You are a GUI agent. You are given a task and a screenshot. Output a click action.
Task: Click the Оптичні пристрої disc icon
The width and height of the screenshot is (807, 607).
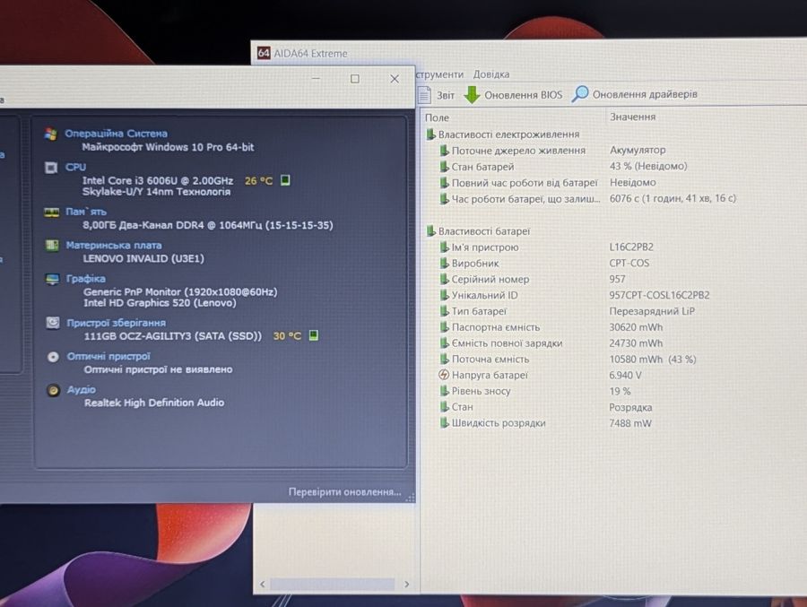[53, 357]
